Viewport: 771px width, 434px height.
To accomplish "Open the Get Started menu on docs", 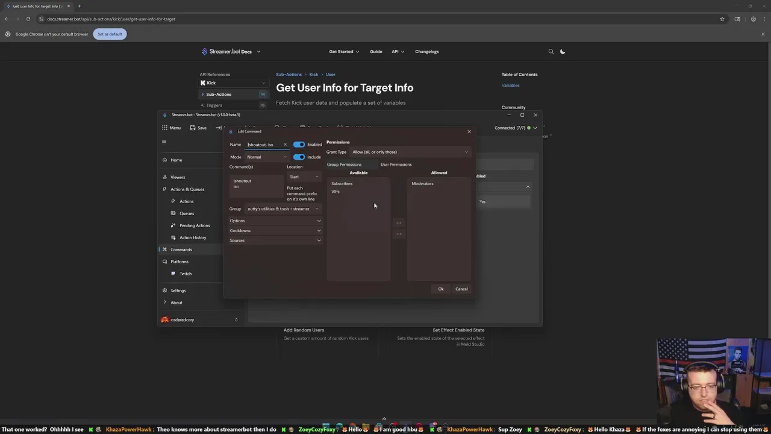I will click(344, 52).
